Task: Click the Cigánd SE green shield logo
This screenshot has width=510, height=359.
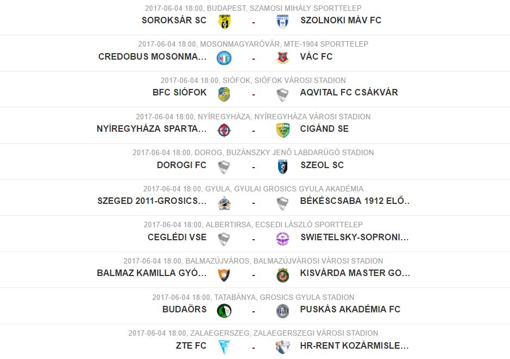Action: pyautogui.click(x=282, y=130)
